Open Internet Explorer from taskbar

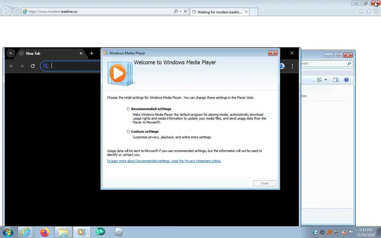[26, 232]
